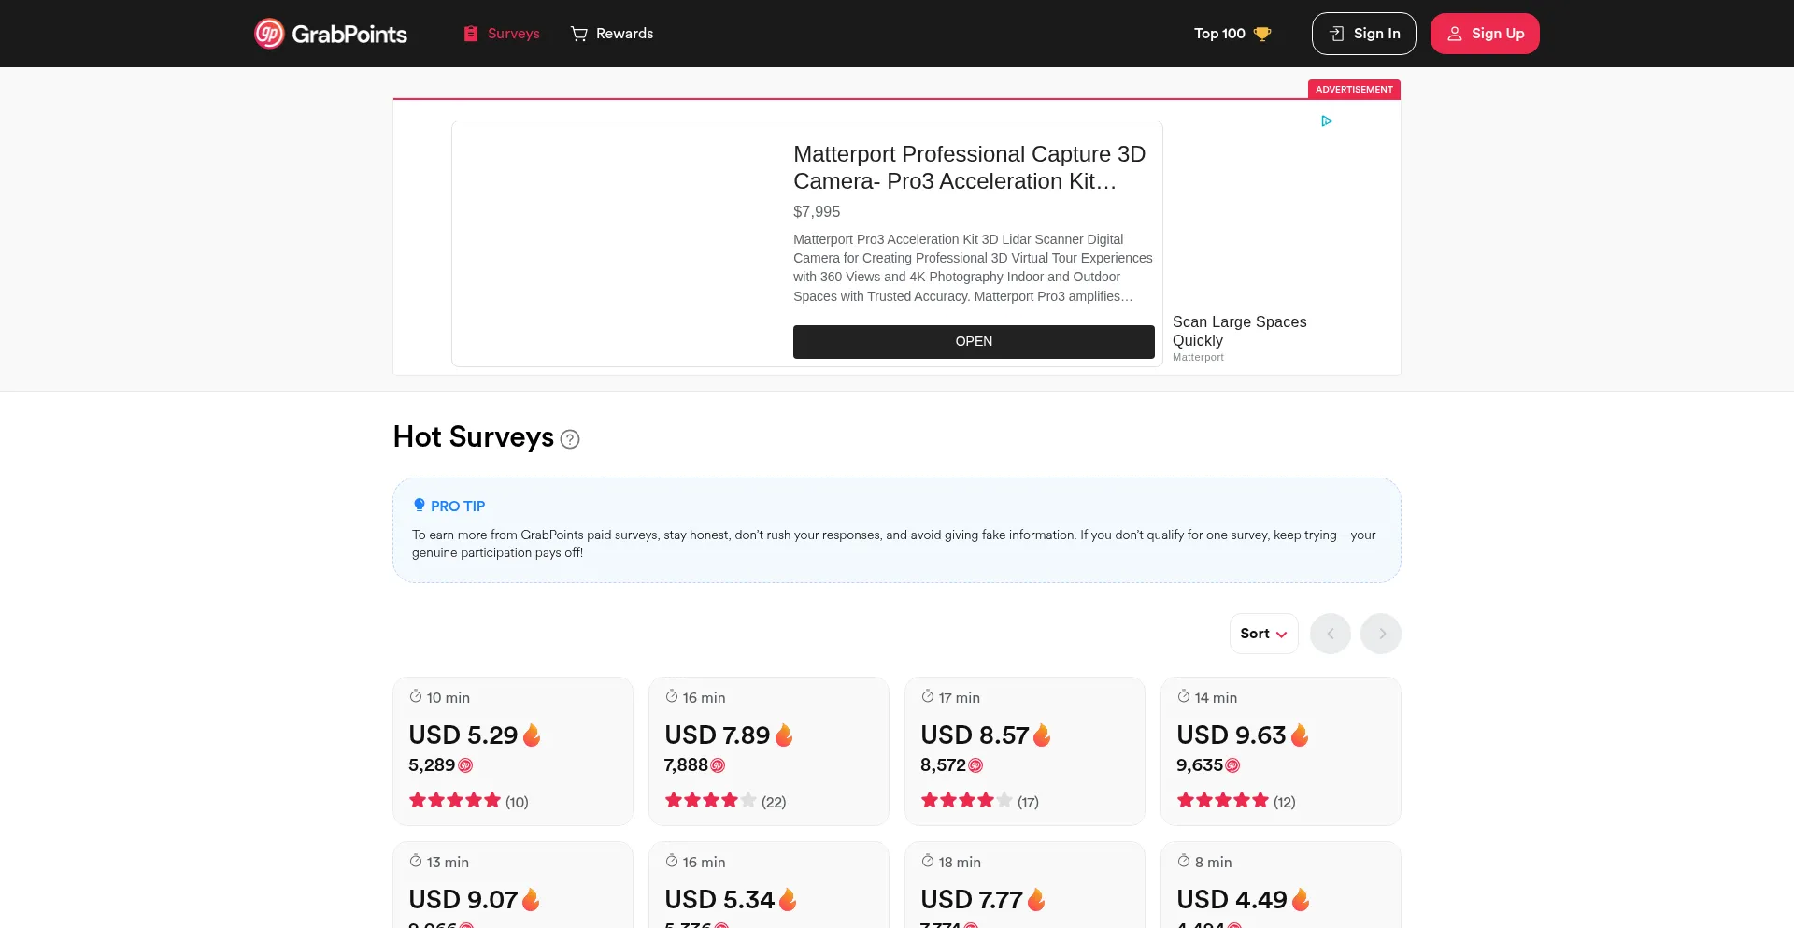Viewport: 1794px width, 928px height.
Task: Click the Top 100 trophy icon
Action: 1262,34
